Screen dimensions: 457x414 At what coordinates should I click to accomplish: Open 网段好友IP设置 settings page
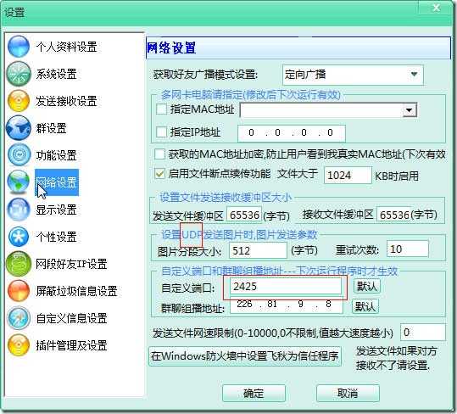[71, 264]
